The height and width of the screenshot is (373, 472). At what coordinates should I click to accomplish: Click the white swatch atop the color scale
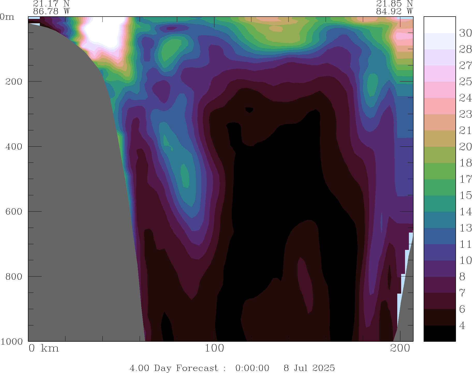(439, 25)
